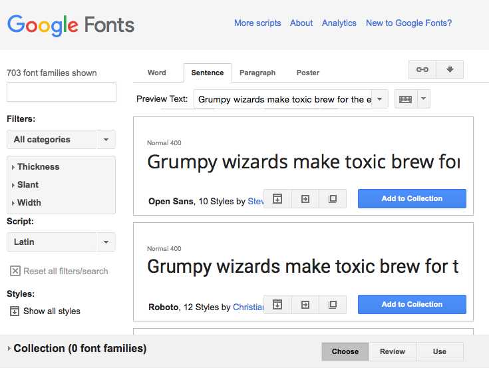Click pop-out icon on Roboto card

click(x=333, y=304)
